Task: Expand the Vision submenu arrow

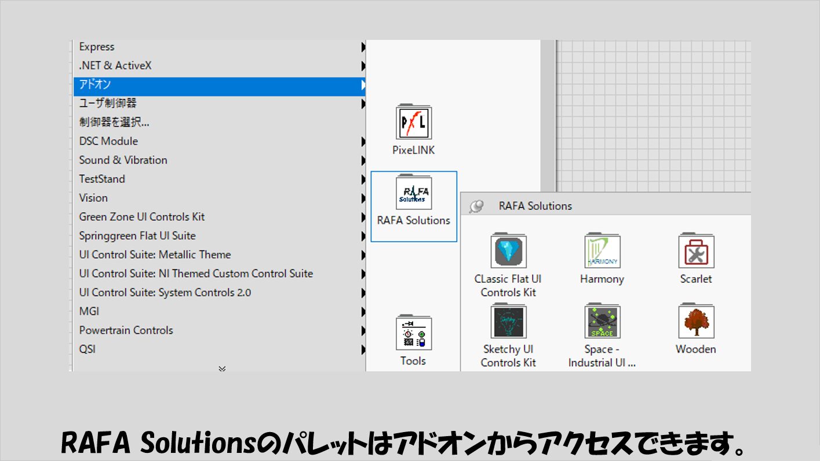Action: tap(363, 198)
